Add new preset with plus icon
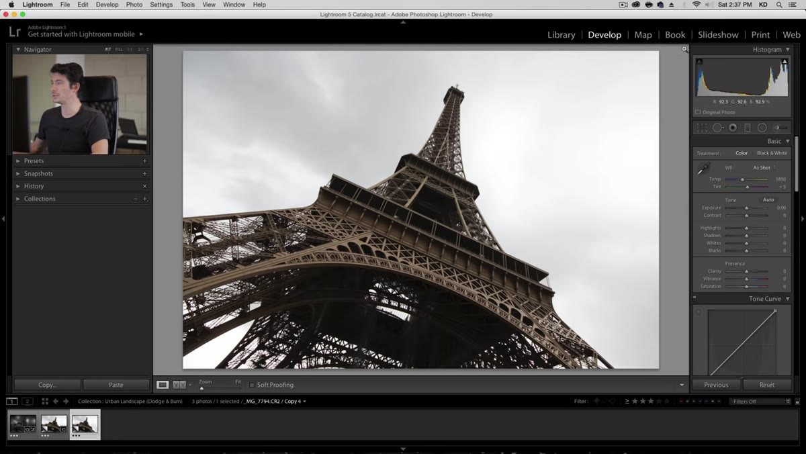Viewport: 806px width, 454px height. coord(144,161)
